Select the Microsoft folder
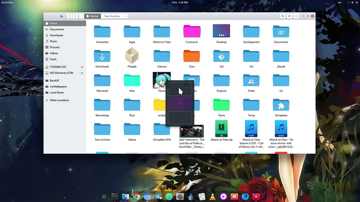Image resolution: width=360 pixels, height=202 pixels. point(102,80)
